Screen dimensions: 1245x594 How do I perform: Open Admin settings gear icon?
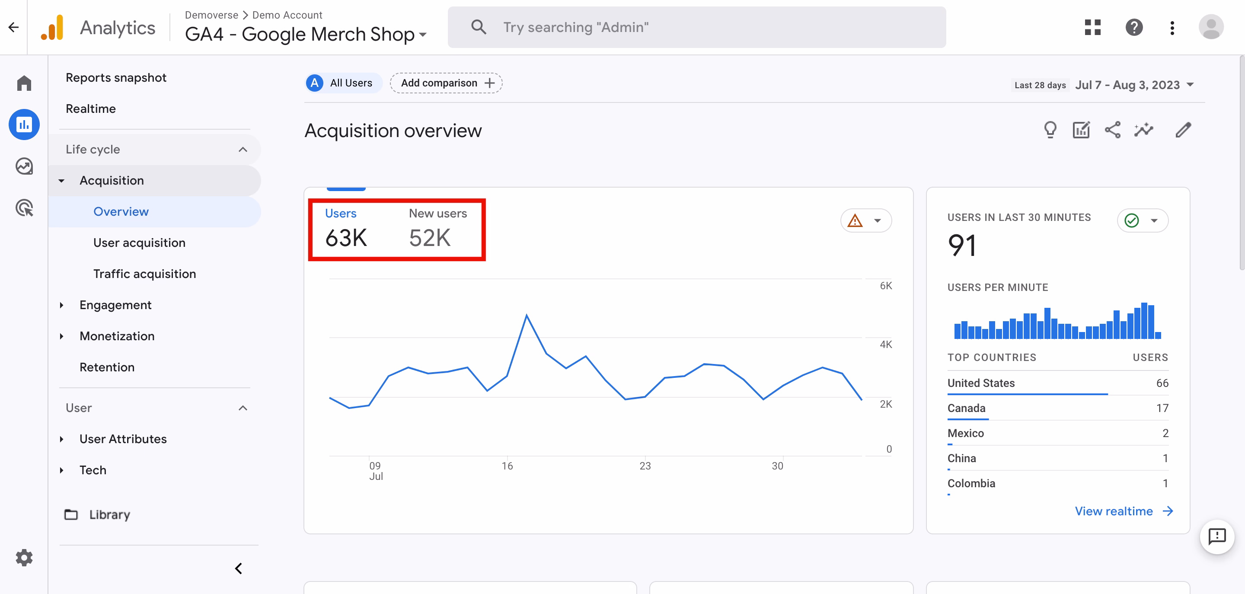[24, 557]
